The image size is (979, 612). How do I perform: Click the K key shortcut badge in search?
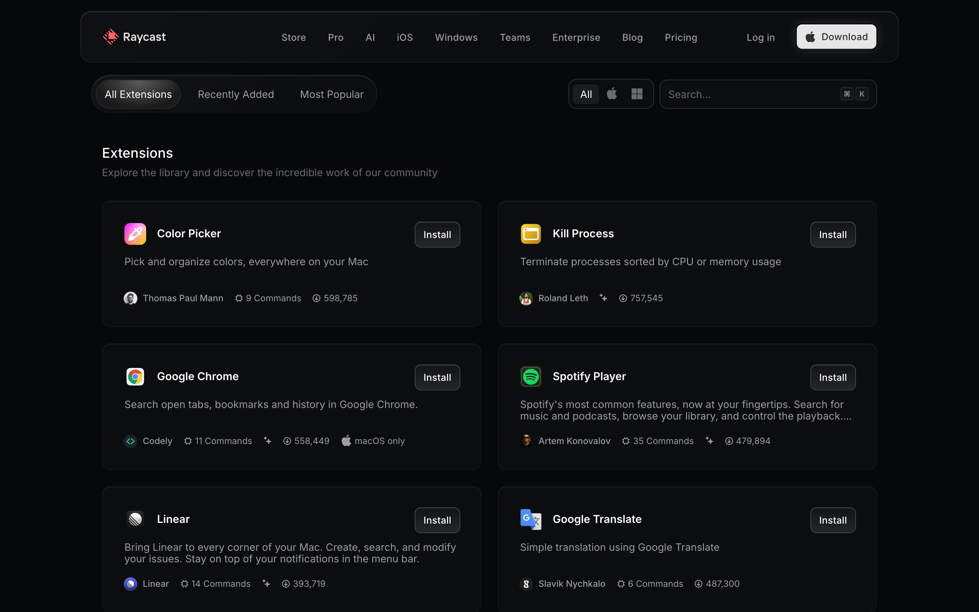coord(862,94)
